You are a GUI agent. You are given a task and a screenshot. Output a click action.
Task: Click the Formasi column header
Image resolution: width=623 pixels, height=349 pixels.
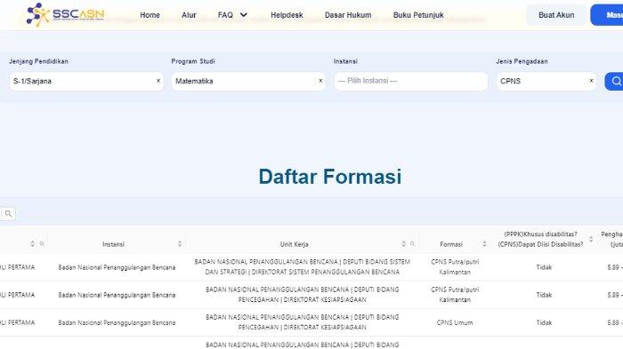[x=451, y=244]
